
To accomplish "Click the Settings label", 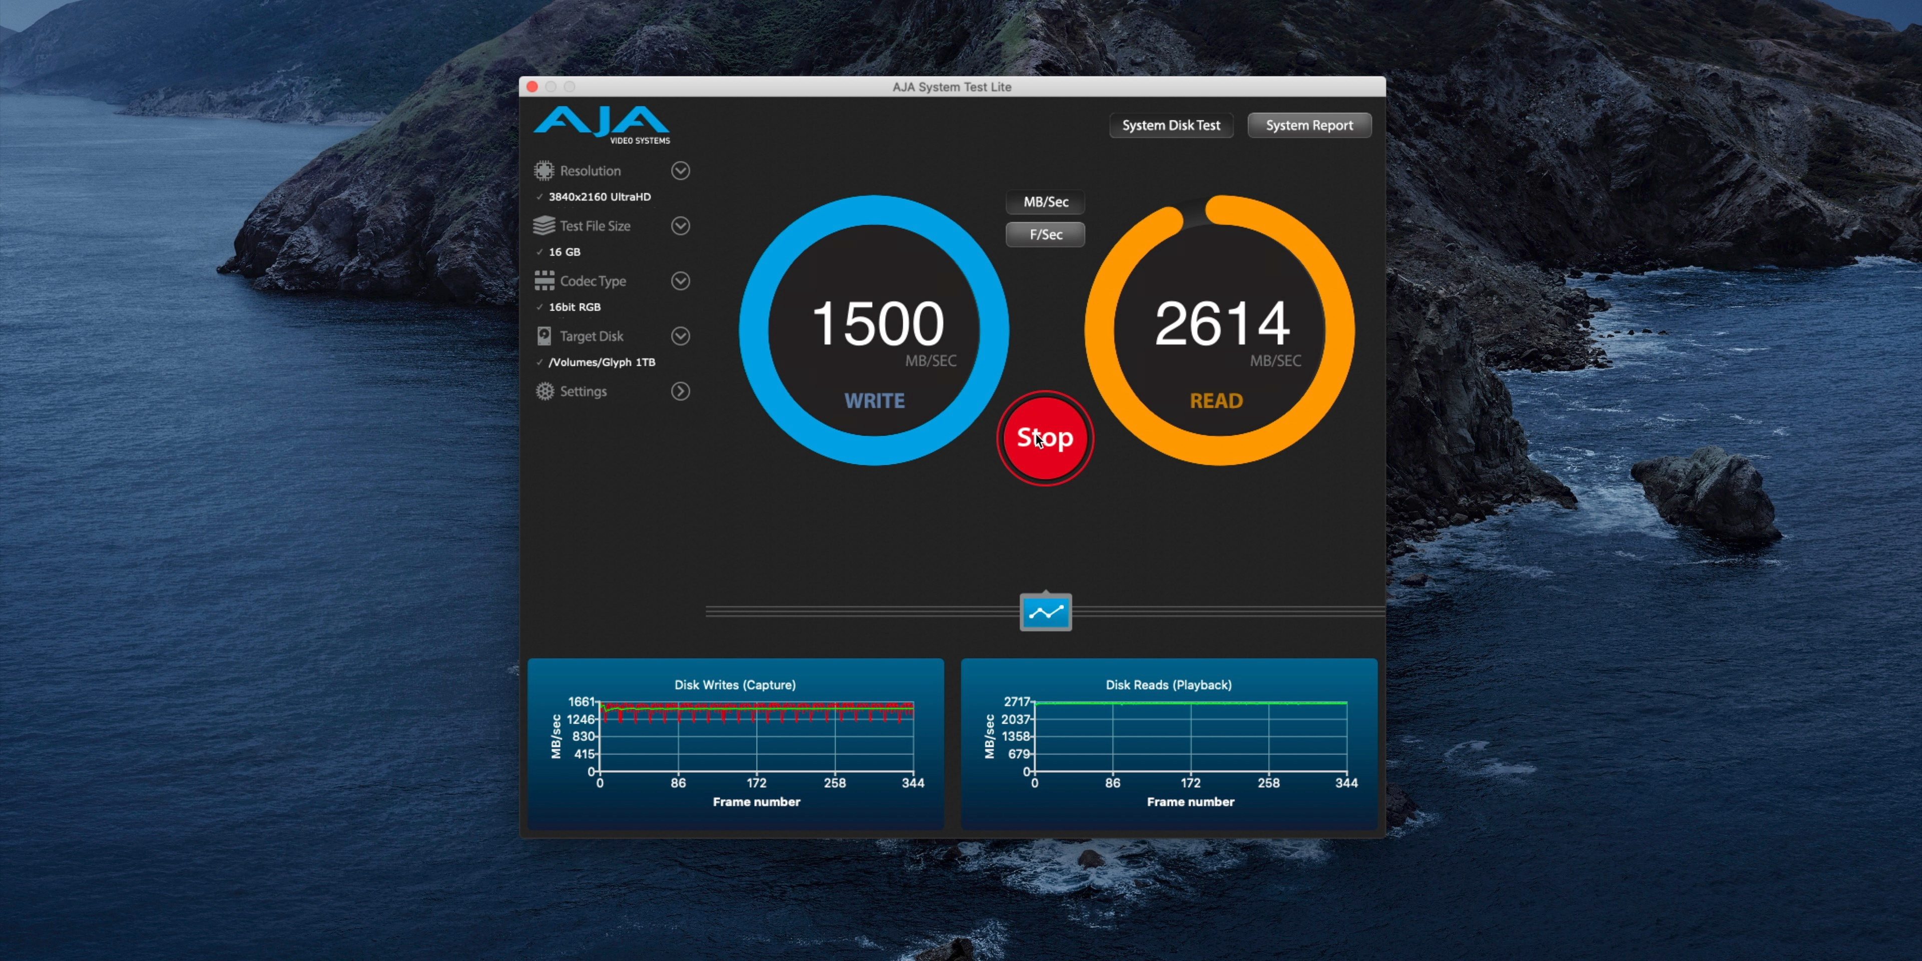I will pyautogui.click(x=584, y=392).
